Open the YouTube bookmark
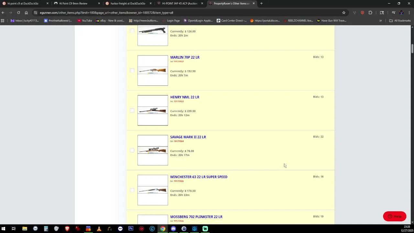The image size is (414, 233). pos(85,21)
